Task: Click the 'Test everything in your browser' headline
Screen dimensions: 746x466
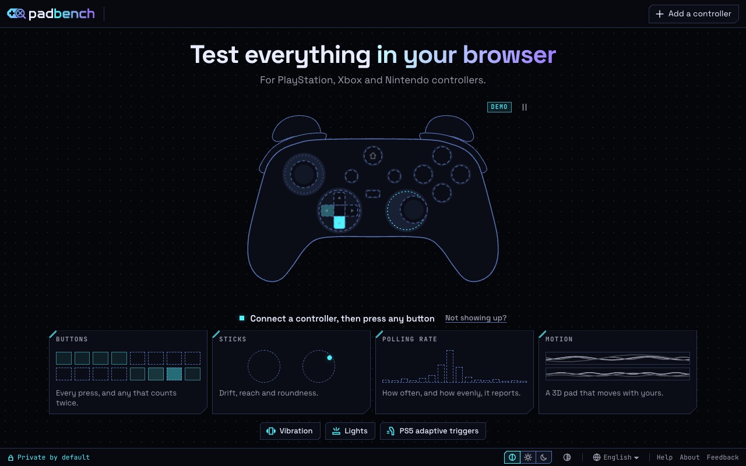Action: [x=373, y=55]
